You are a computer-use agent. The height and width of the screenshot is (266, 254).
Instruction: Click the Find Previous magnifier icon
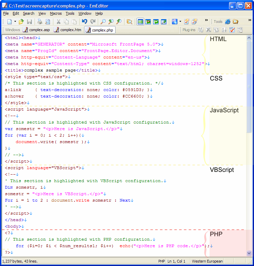[111, 22]
